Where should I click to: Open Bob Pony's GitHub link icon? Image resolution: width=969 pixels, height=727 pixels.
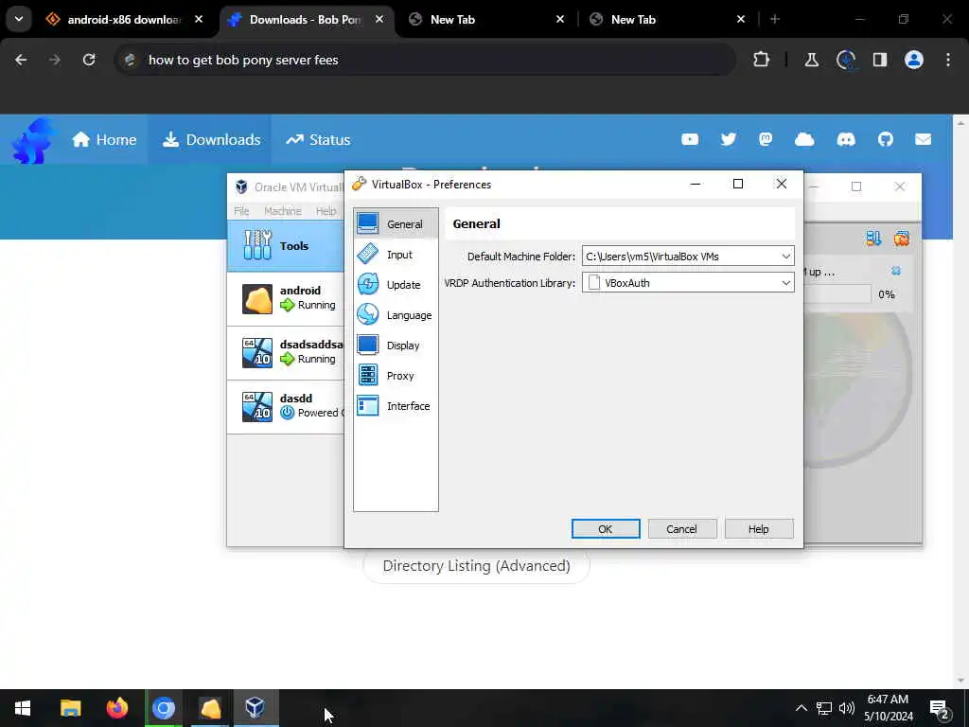tap(886, 140)
